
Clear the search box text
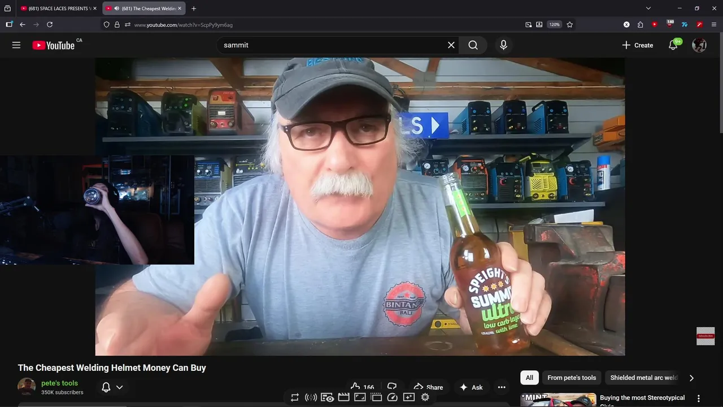pyautogui.click(x=451, y=45)
